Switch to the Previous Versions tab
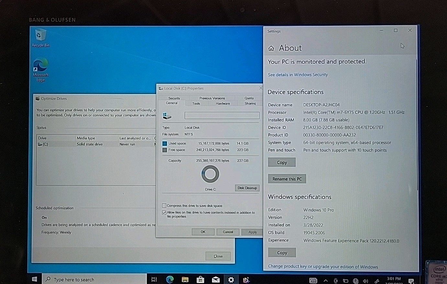 212,98
